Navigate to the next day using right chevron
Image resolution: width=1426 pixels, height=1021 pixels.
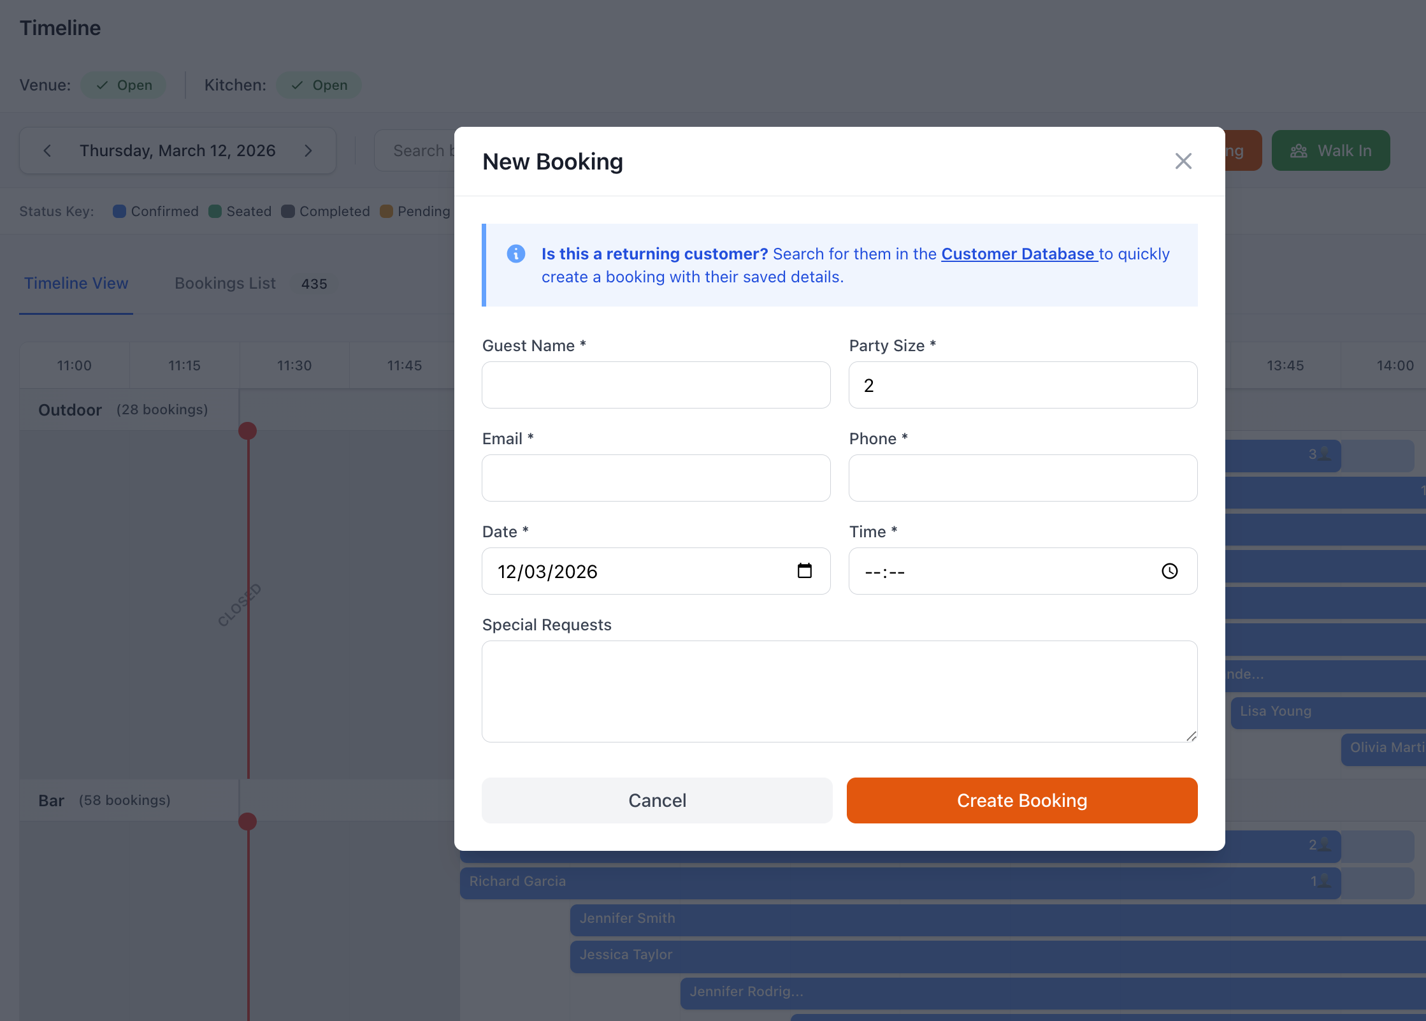308,150
